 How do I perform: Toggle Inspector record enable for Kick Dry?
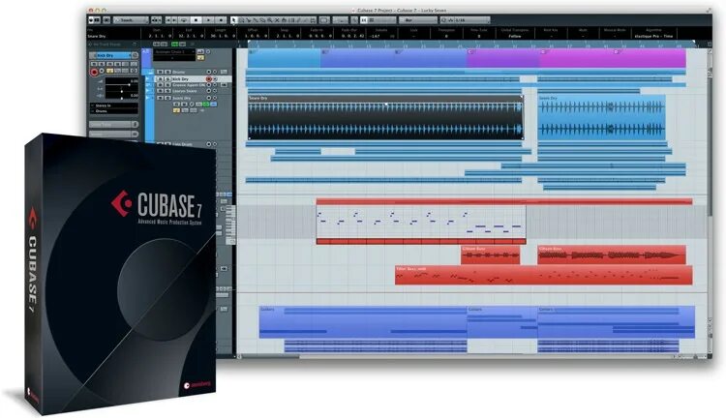[94, 72]
